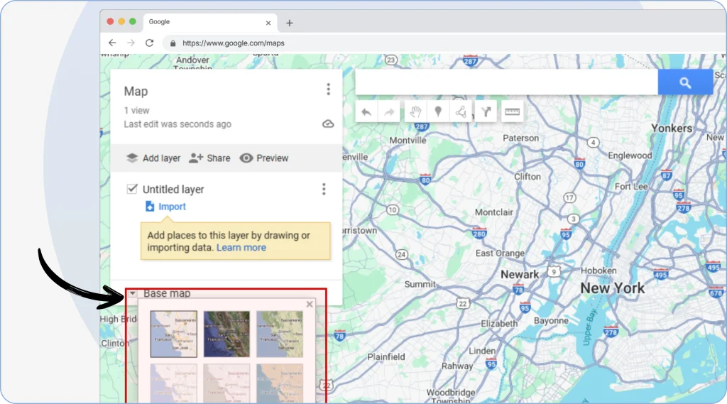Open the Untitled layer three-dot options
The image size is (727, 404).
(x=324, y=189)
